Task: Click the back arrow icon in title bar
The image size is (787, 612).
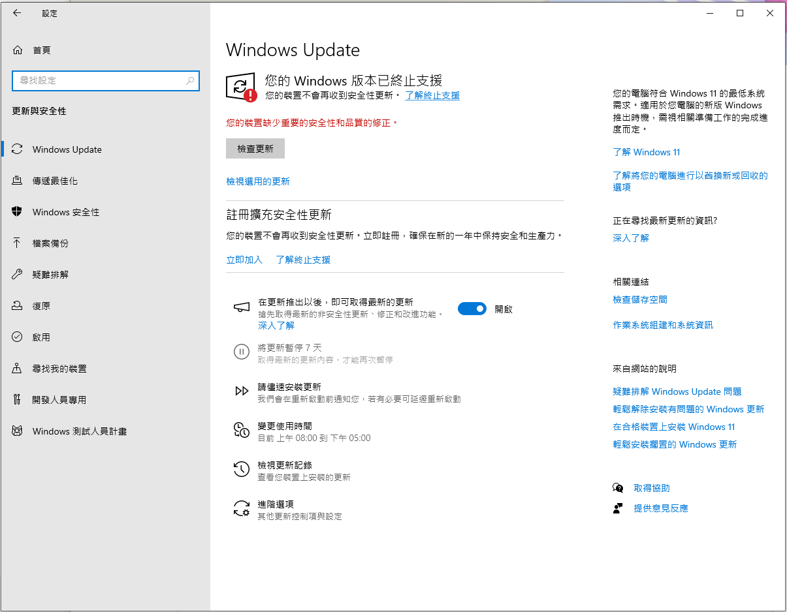Action: tap(17, 13)
